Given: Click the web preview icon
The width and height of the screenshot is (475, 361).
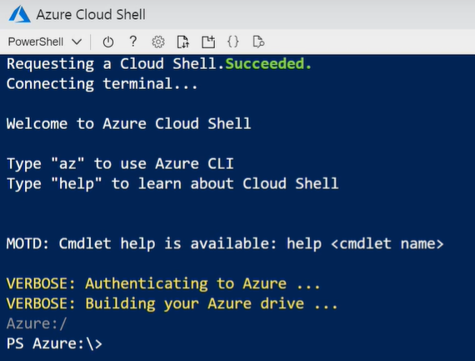Looking at the screenshot, I should click(258, 42).
